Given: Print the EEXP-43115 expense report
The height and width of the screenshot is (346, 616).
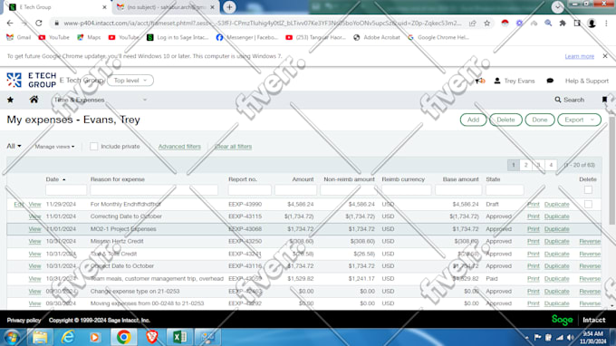Looking at the screenshot, I should tap(533, 216).
